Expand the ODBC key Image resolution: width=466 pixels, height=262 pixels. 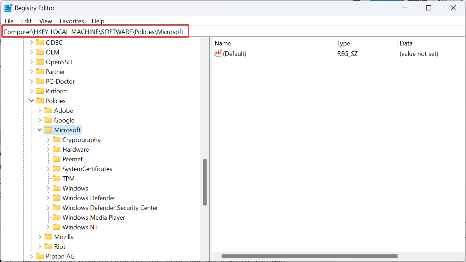pos(32,42)
